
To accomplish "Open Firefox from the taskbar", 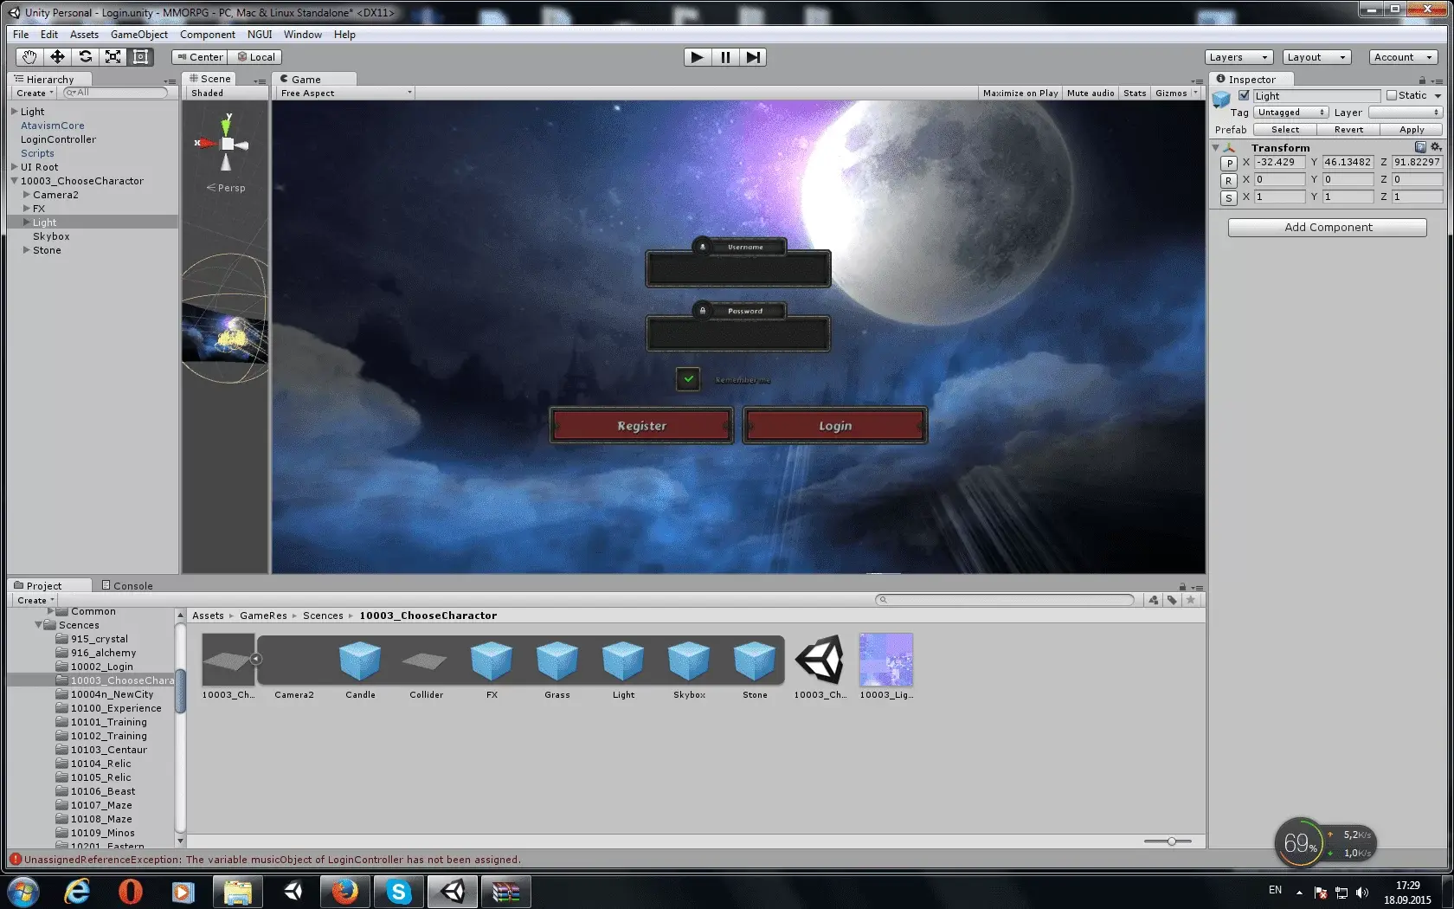I will (344, 891).
